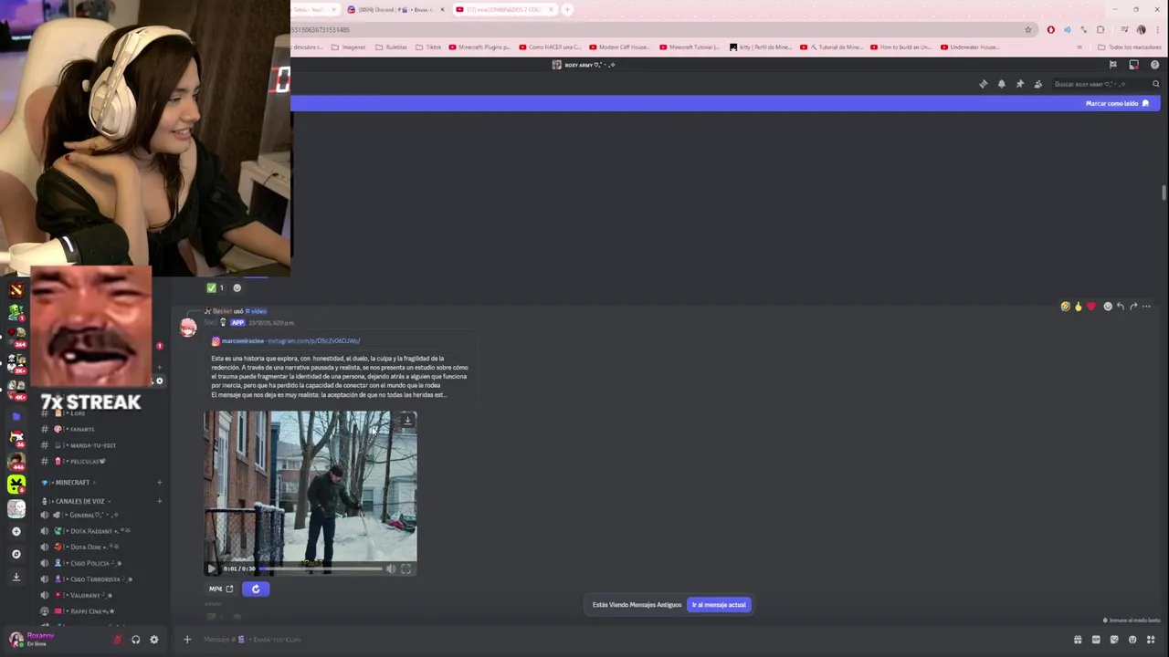Click the Download Apps icon in server list
The image size is (1169, 657).
click(16, 577)
